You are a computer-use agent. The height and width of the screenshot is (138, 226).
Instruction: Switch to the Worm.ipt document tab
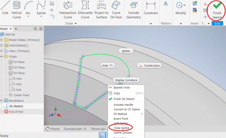(x=98, y=129)
